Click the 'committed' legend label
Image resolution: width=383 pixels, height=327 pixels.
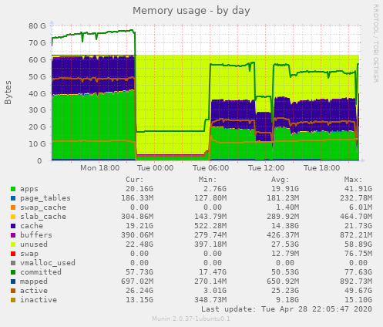[41, 272]
